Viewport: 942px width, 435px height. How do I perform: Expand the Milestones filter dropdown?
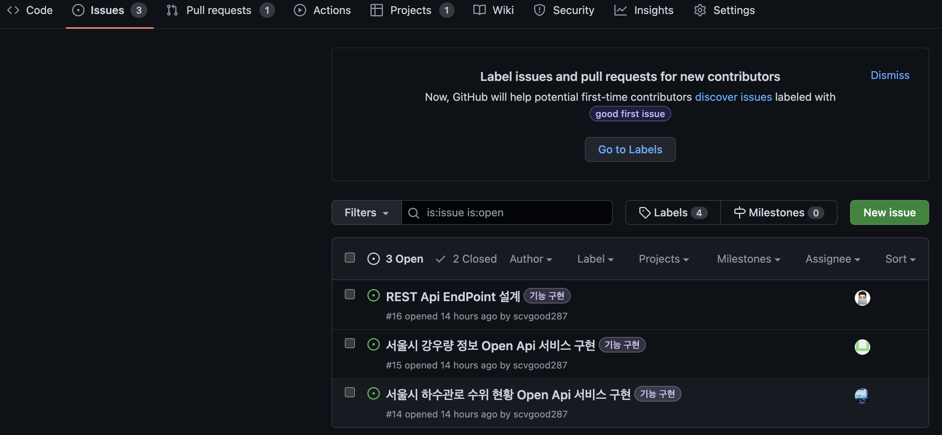coord(749,259)
